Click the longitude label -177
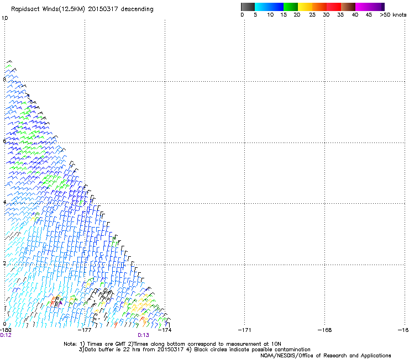 pyautogui.click(x=85, y=330)
